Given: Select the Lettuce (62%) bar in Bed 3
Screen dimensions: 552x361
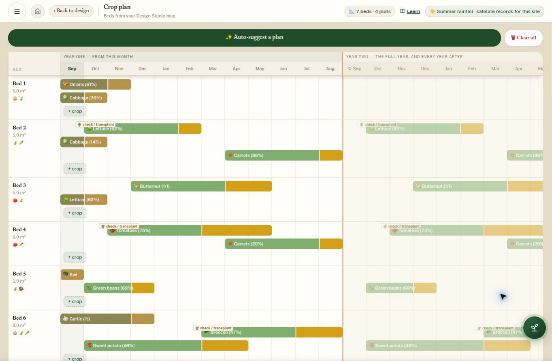Looking at the screenshot, I should click(84, 199).
